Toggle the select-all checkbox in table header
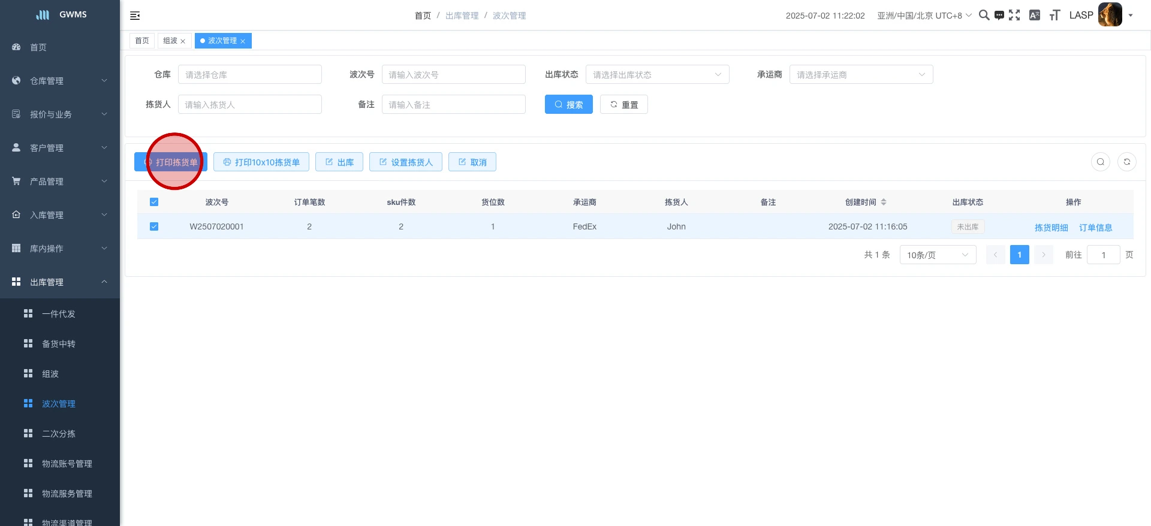1151x526 pixels. tap(154, 202)
